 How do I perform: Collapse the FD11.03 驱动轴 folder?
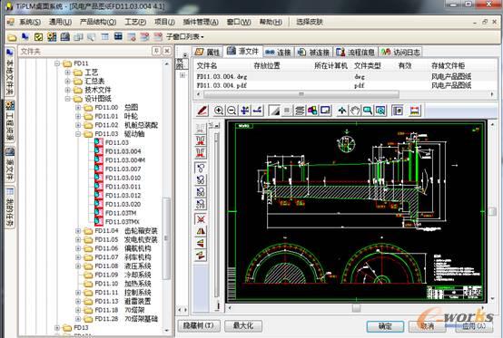[x=78, y=134]
